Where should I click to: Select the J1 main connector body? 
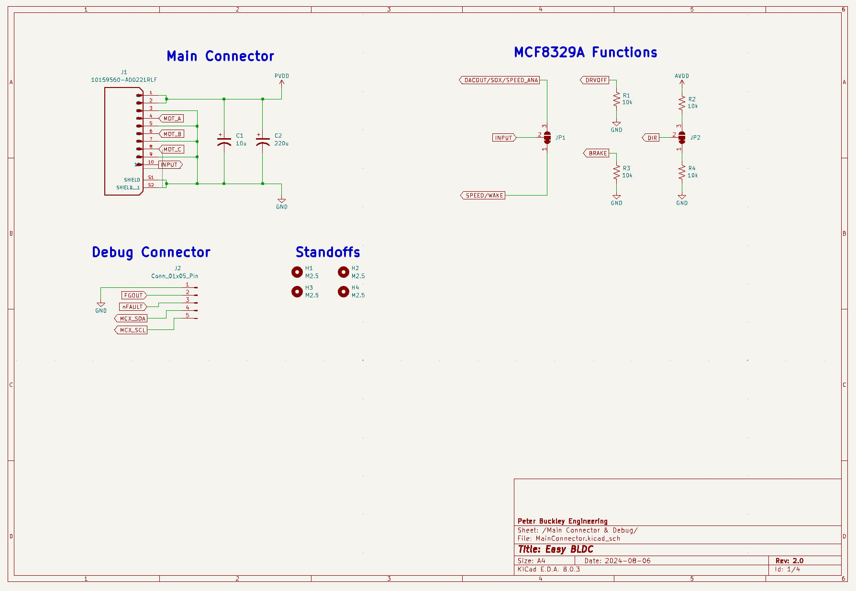(124, 142)
